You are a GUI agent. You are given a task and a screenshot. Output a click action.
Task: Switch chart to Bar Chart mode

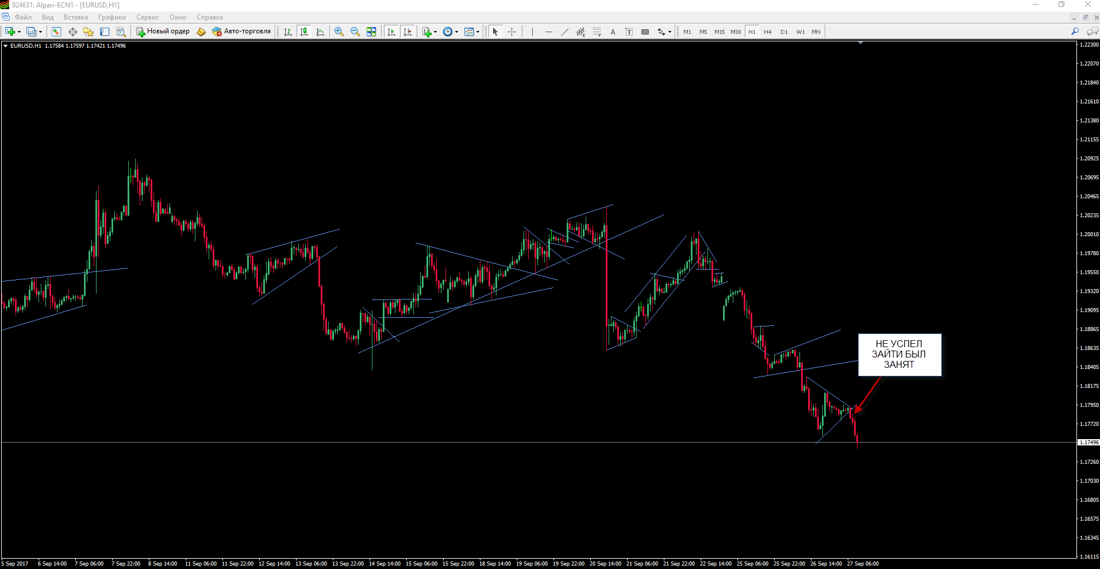pos(287,32)
